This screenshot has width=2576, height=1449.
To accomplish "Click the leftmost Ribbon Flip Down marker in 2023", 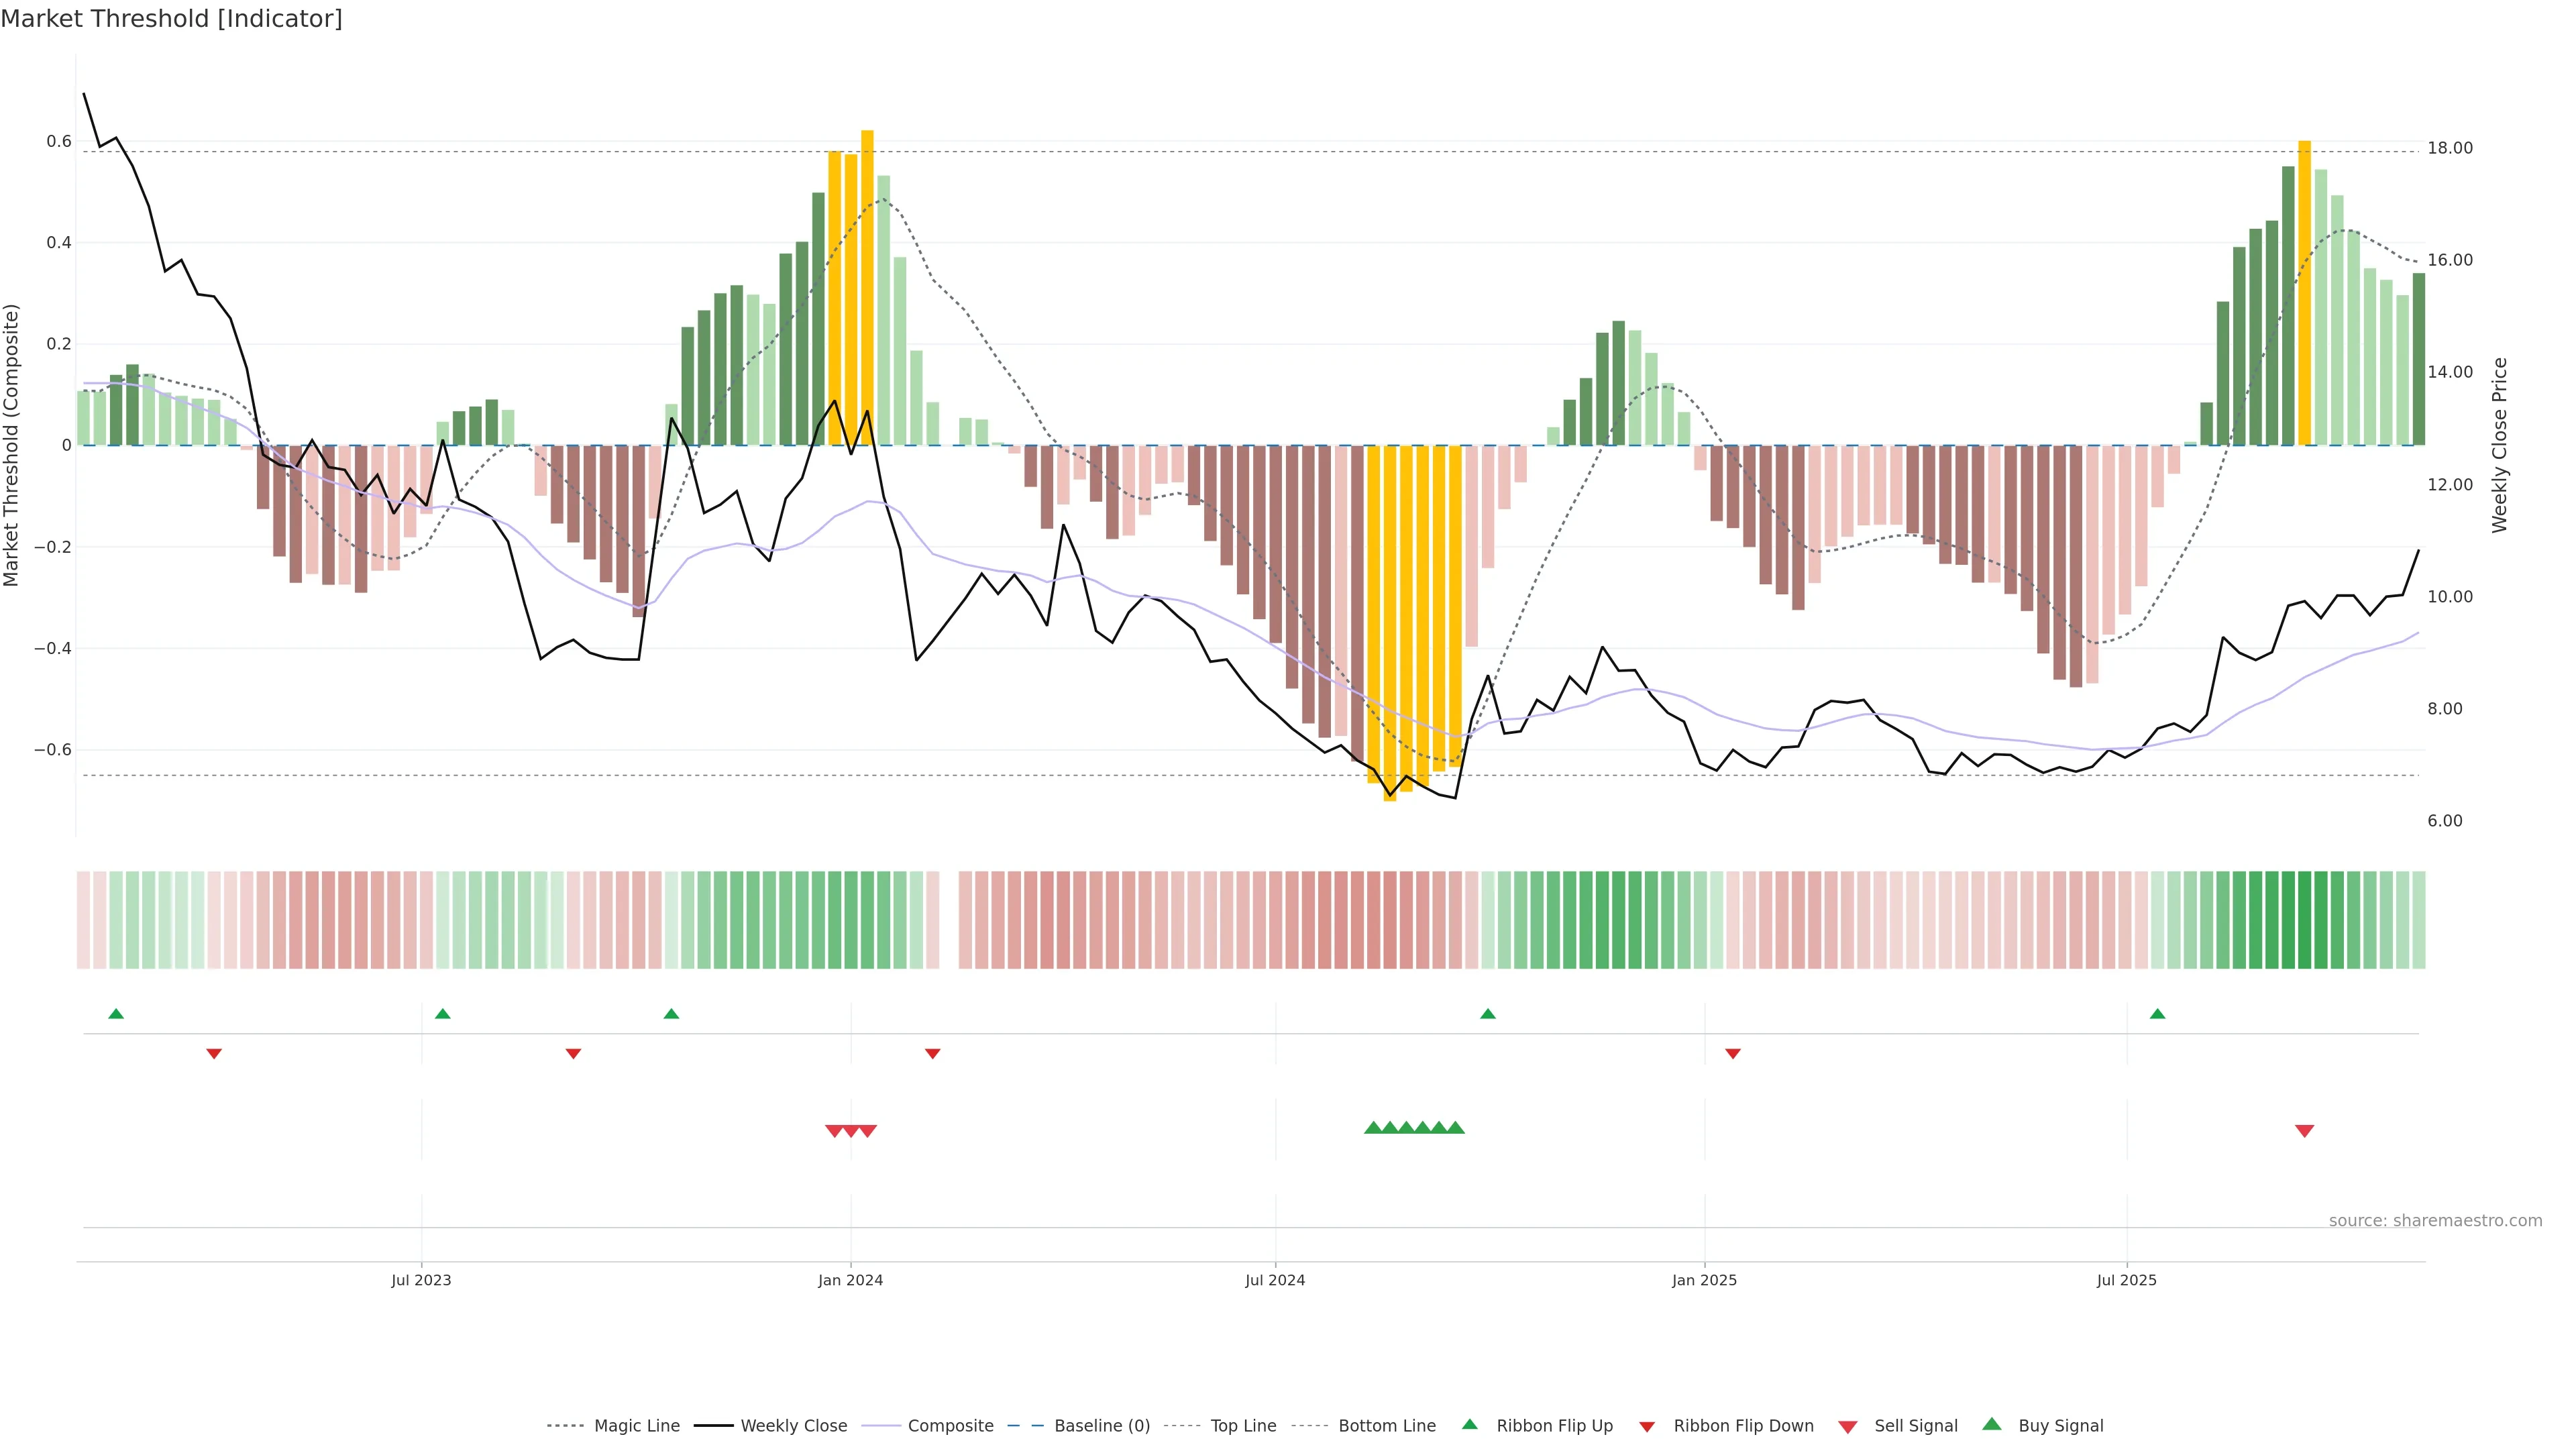I will 214,1053.
